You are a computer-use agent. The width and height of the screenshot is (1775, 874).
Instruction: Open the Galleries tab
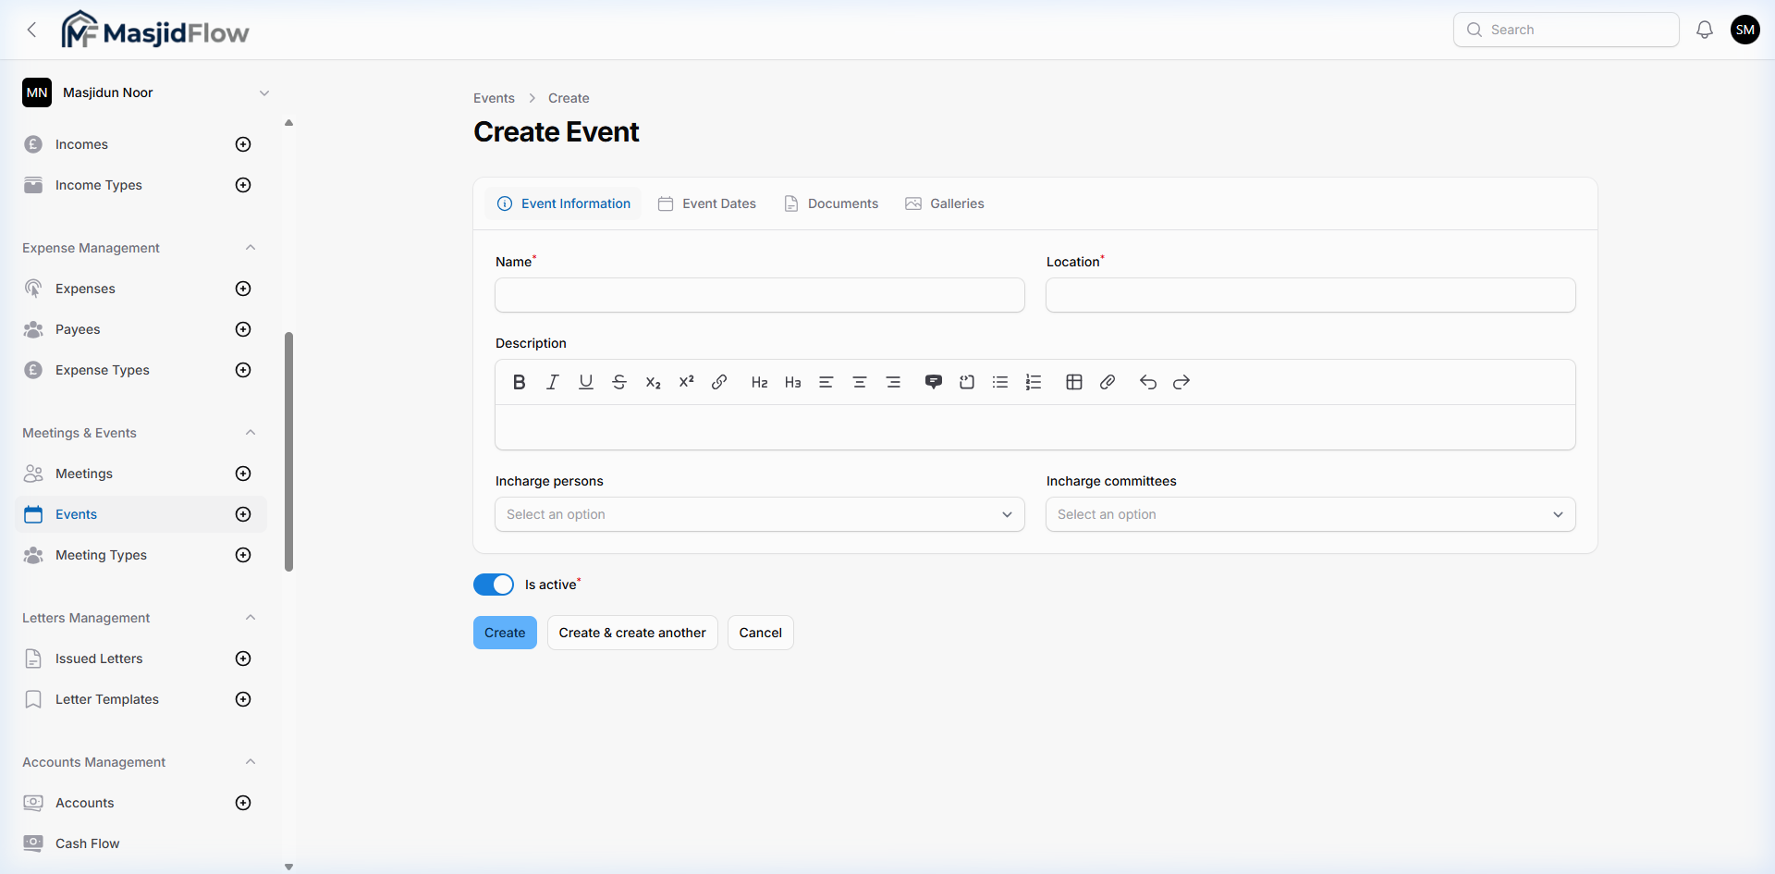(x=944, y=203)
